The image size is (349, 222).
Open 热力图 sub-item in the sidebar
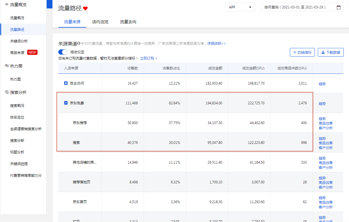[x=15, y=79]
